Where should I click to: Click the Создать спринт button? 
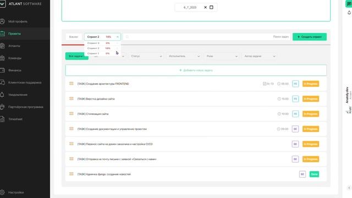(x=310, y=37)
